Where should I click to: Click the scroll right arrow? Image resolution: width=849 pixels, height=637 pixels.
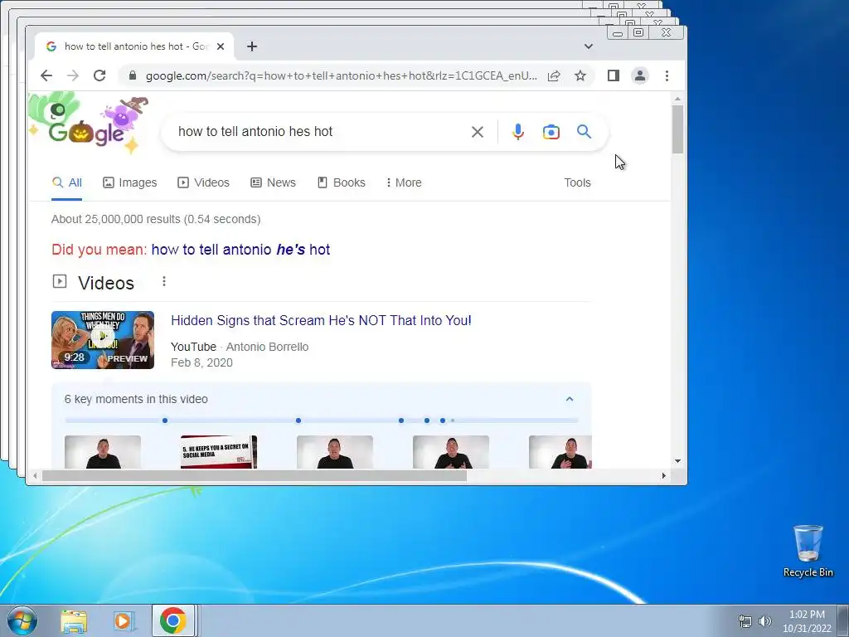(x=664, y=475)
